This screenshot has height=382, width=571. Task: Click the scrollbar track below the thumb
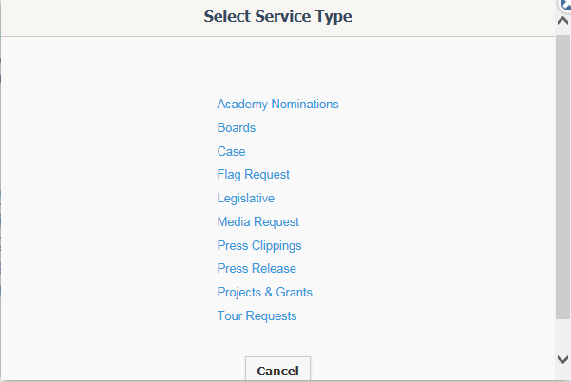click(563, 335)
